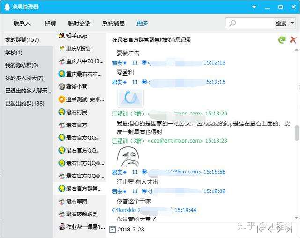Open the face meme image in chat
Viewport: 300px width, 238px height.
(127, 157)
